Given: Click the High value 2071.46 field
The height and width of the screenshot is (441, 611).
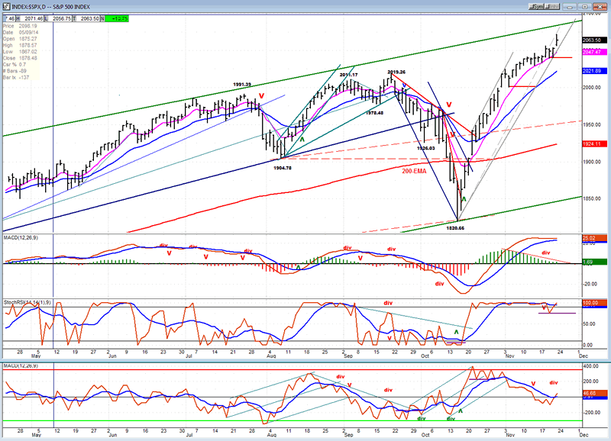Looking at the screenshot, I should [32, 18].
